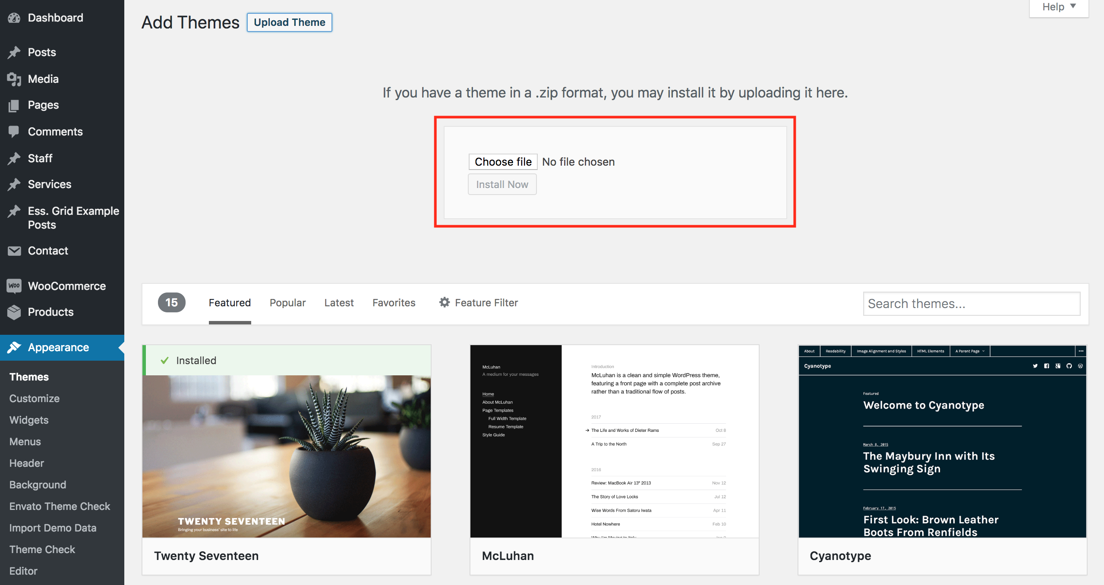Click the Upload Theme button
Image resolution: width=1104 pixels, height=585 pixels.
pos(289,22)
